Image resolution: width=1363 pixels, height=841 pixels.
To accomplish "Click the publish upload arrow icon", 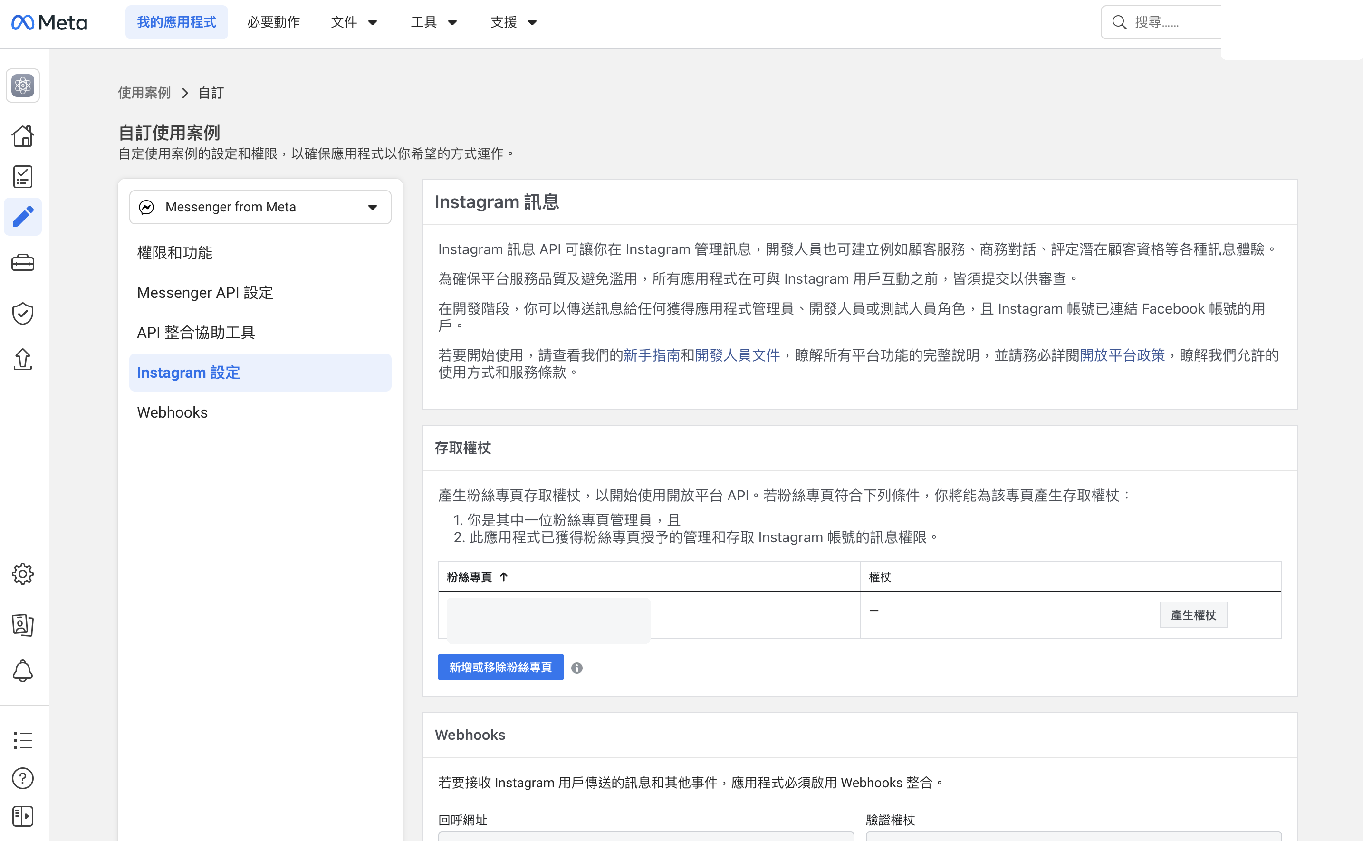I will coord(23,359).
